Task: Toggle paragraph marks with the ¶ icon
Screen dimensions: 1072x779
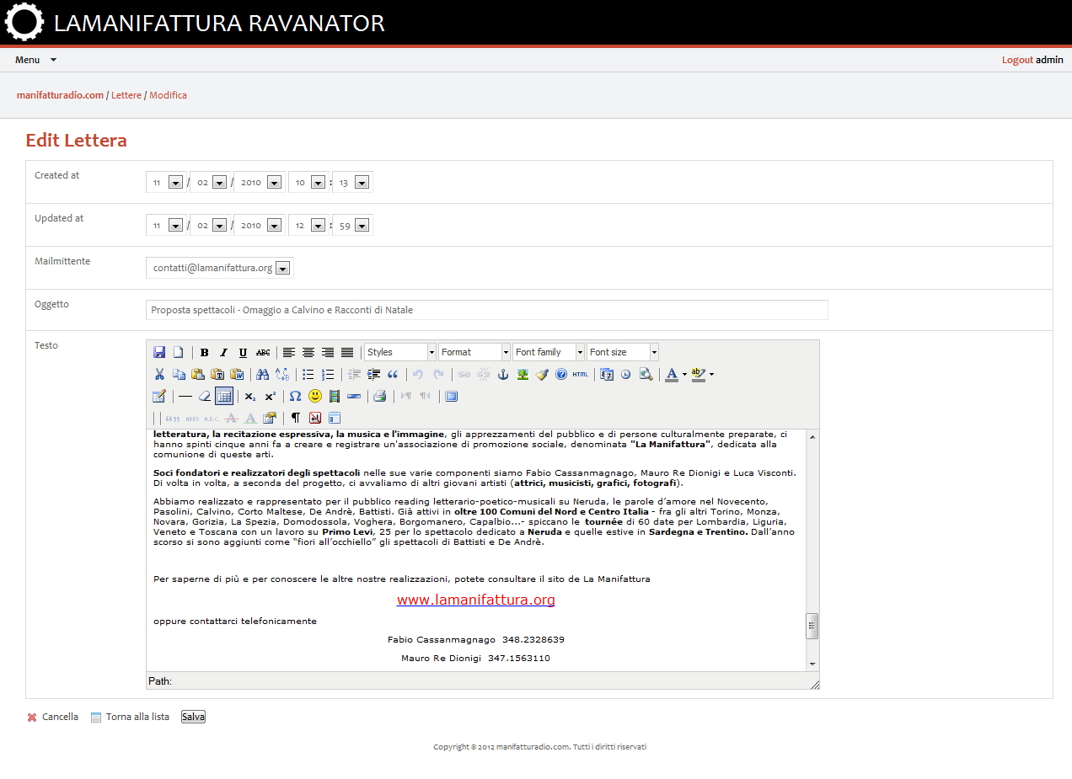Action: click(x=293, y=417)
